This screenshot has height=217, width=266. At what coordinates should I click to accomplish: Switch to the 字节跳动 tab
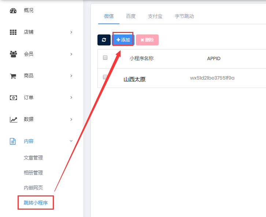point(184,16)
